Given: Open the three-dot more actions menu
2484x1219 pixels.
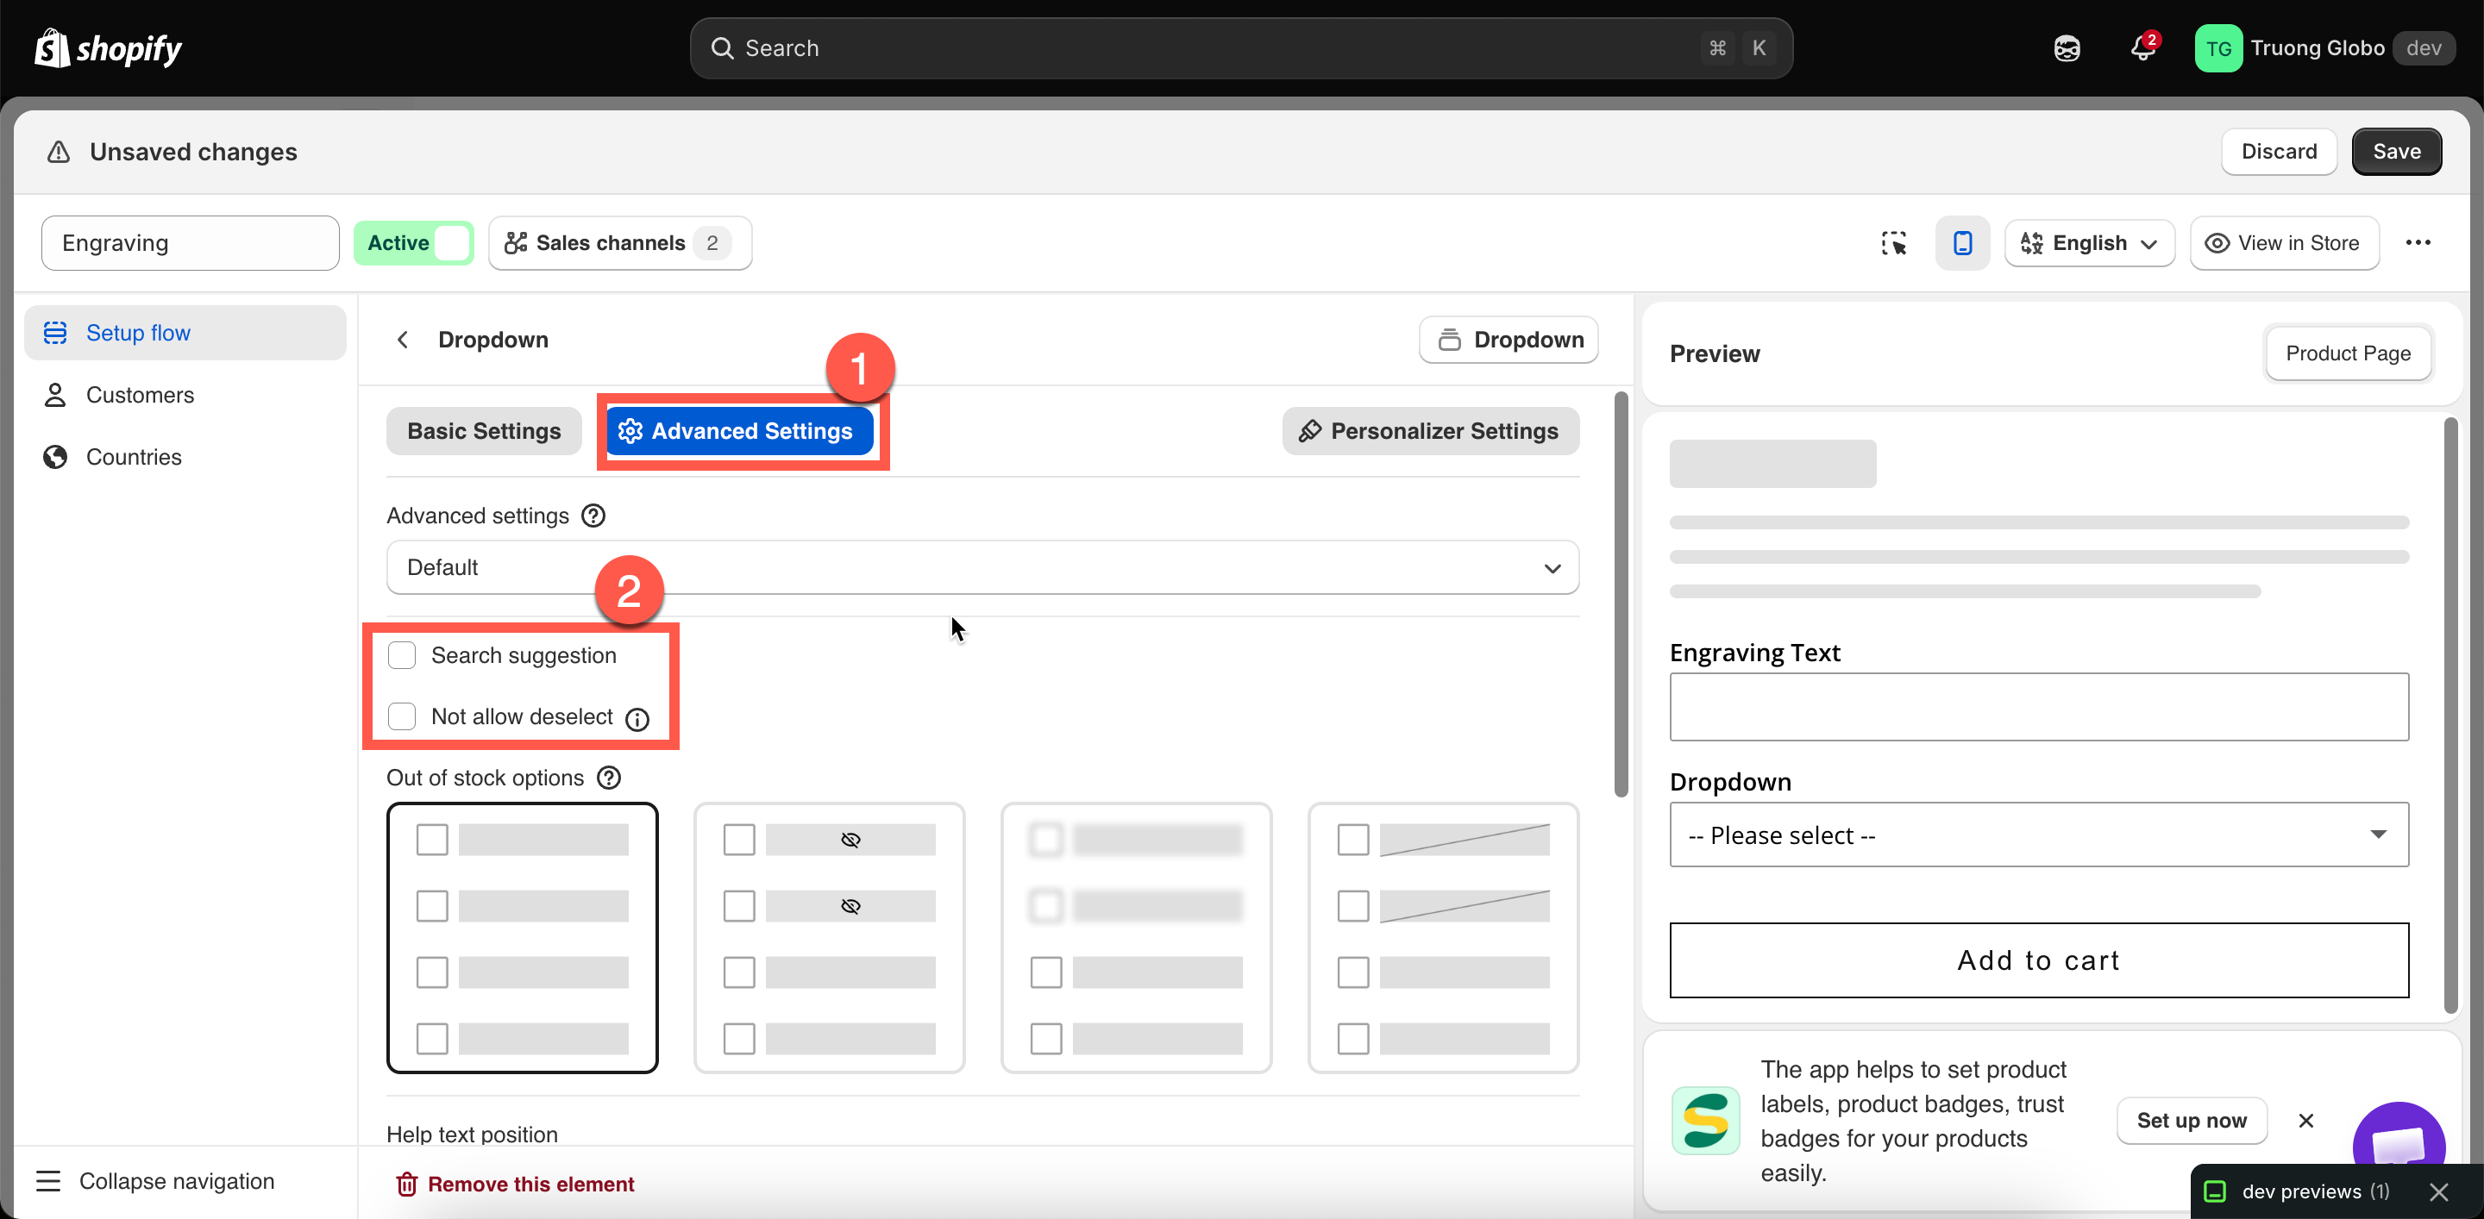Looking at the screenshot, I should click(2418, 243).
